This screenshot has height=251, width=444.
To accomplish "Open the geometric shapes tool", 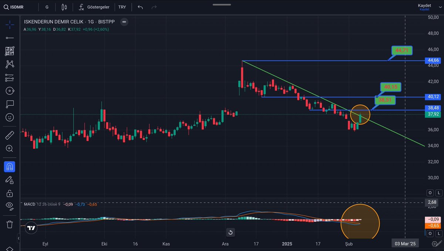I will (10, 91).
